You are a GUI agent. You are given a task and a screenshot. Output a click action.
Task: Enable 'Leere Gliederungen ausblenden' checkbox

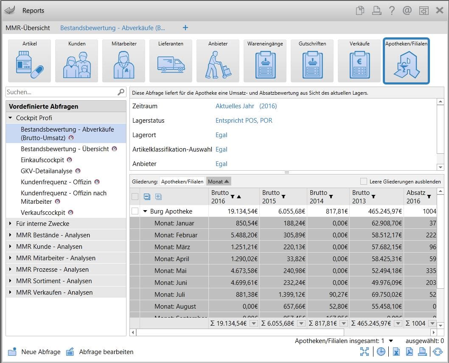pos(363,181)
